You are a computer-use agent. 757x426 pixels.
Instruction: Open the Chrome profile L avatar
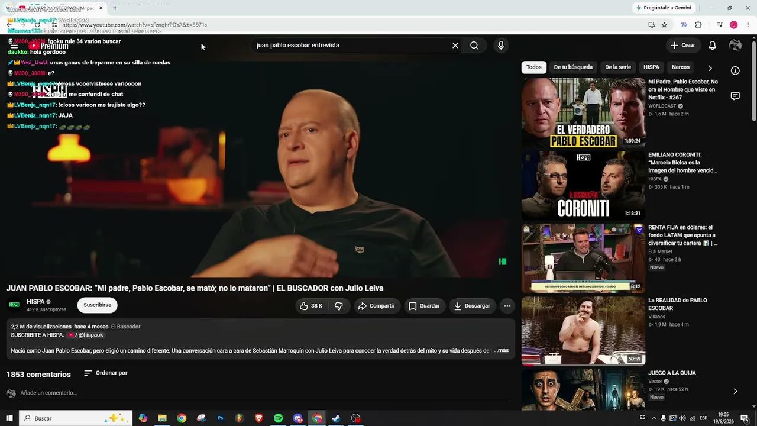click(x=734, y=25)
